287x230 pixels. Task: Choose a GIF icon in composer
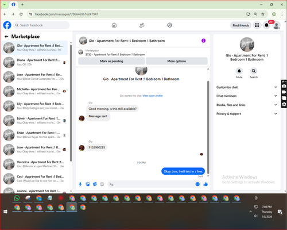pos(102,184)
